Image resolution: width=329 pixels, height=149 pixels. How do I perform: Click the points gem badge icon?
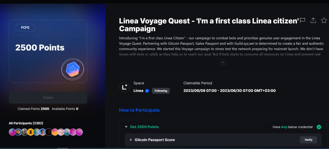point(73,69)
